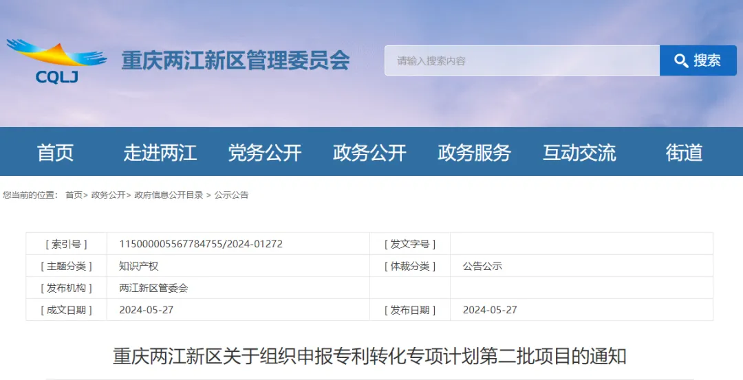743x380 pixels.
Task: Click the [ 索引号 ] label
Action: (66, 244)
